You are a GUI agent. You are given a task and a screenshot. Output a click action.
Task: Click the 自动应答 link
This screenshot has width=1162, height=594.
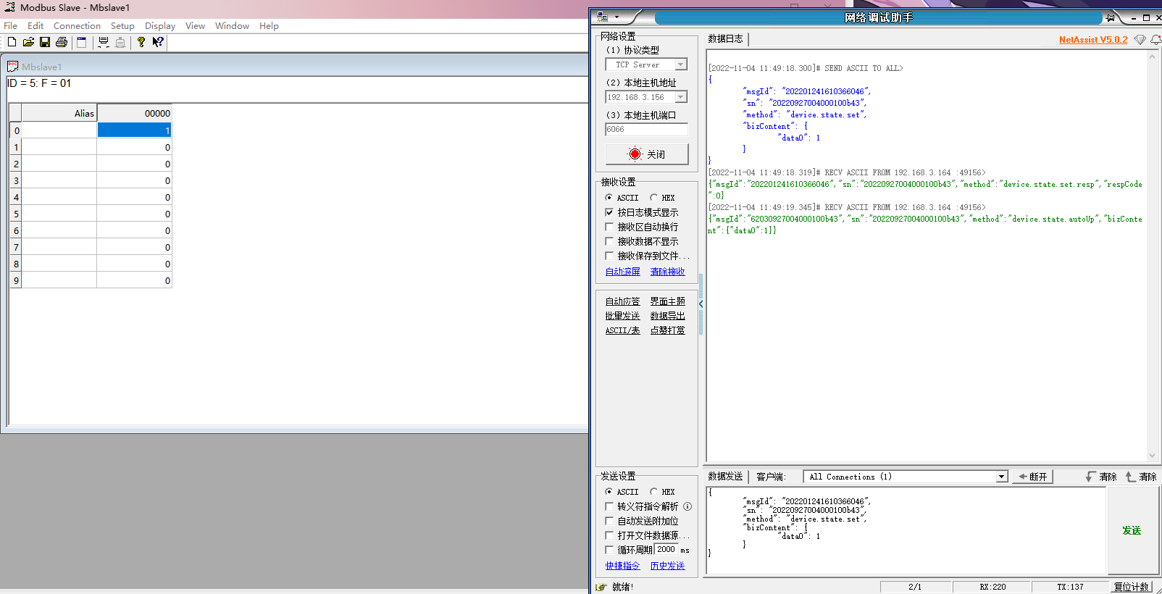[x=623, y=301]
